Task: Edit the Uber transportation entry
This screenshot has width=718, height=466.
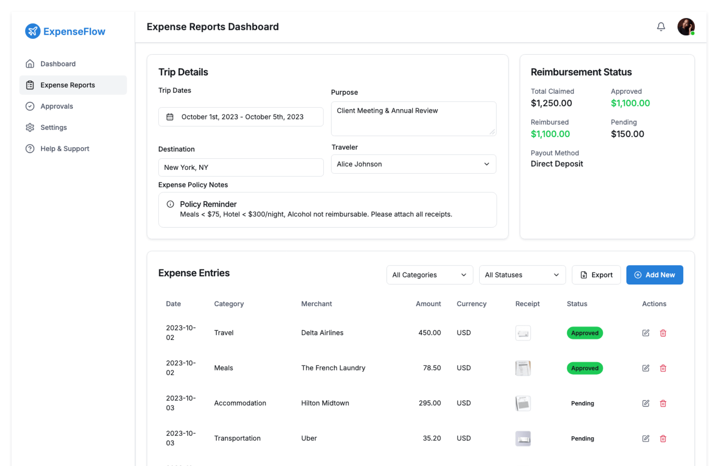Action: (645, 438)
